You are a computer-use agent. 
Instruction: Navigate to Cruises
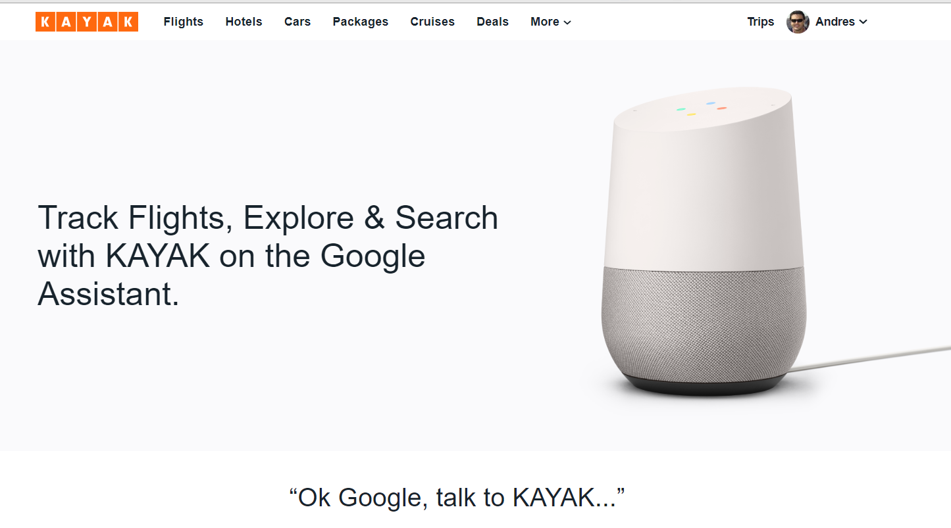pos(432,22)
